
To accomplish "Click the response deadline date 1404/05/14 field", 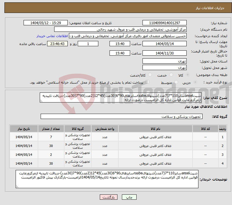I will (164, 44).
